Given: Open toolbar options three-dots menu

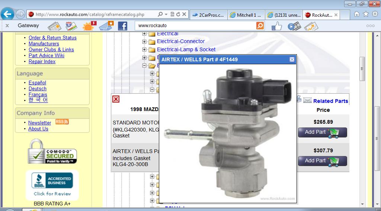Looking at the screenshot, I should click(x=370, y=26).
